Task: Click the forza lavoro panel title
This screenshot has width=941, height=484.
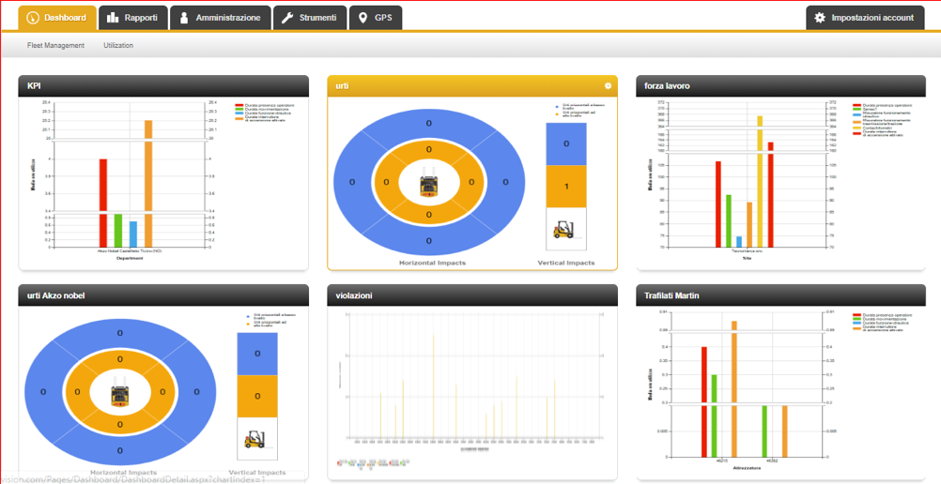Action: (x=668, y=86)
